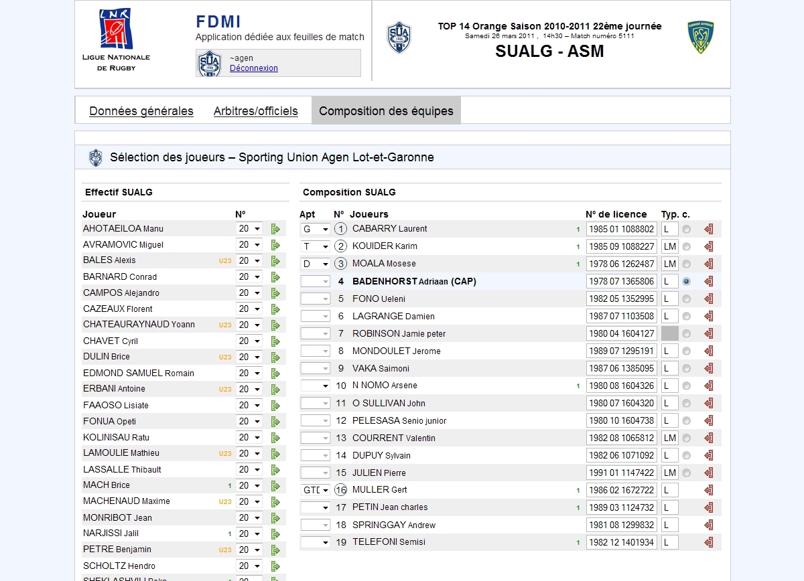The height and width of the screenshot is (581, 804).
Task: Click the Déconnexion link
Action: tap(254, 68)
